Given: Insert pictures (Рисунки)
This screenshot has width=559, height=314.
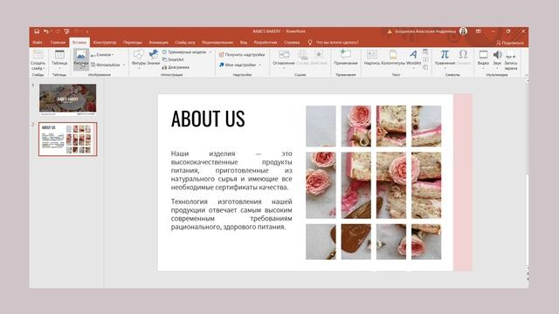Looking at the screenshot, I should (x=81, y=59).
